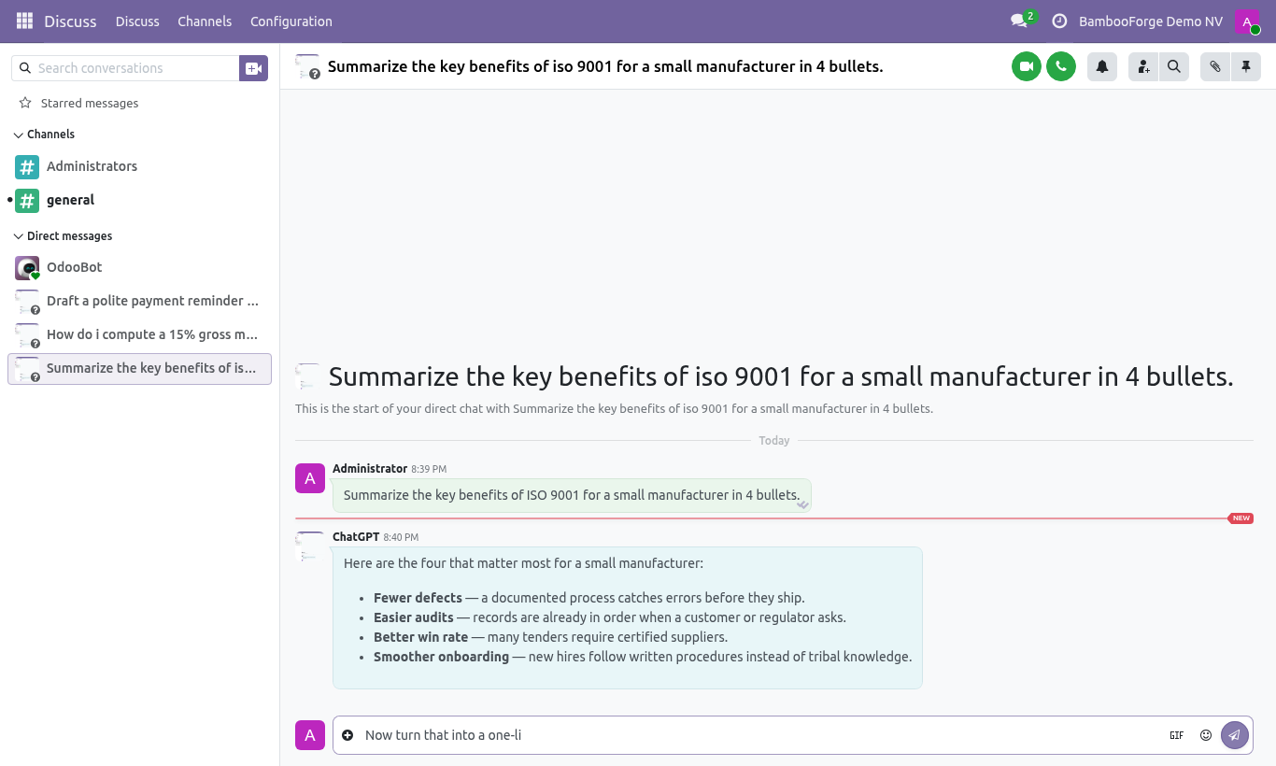Screen dimensions: 1276x766
Task: Show attachments with paperclip icon
Action: point(1214,66)
